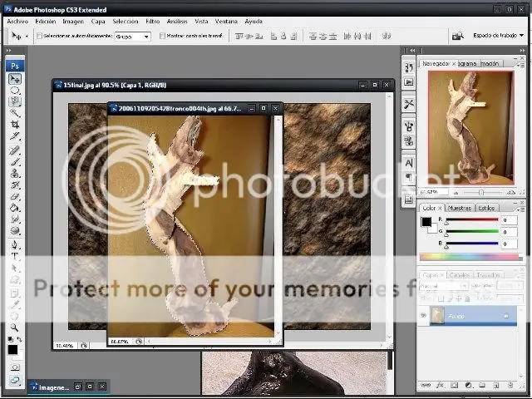
Task: Enable Seleccionar automáticamente checkbox
Action: click(39, 36)
